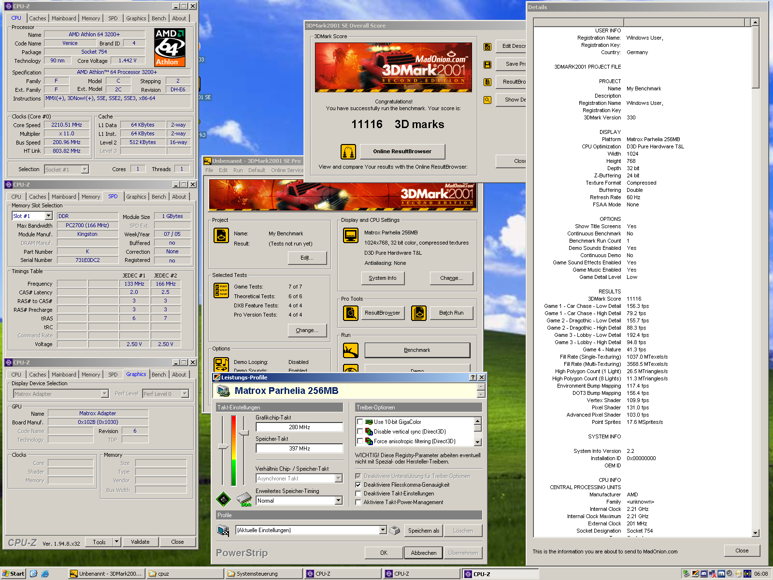Click the keyboard hotkey icon next to Speichern als
Image resolution: width=773 pixels, height=580 pixels.
[395, 530]
